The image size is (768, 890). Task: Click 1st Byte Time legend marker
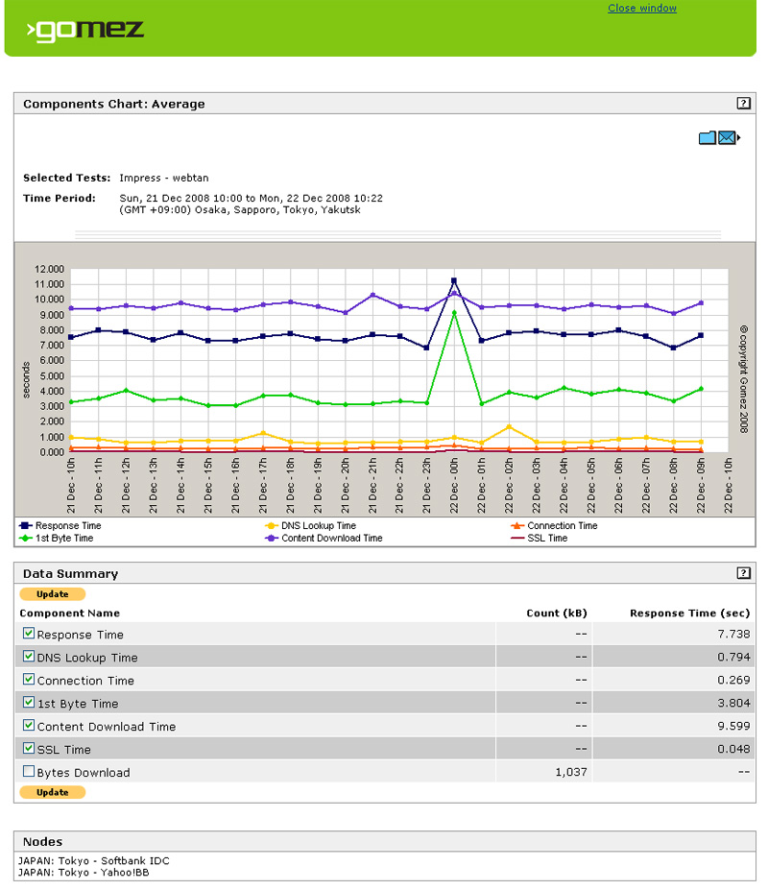25,539
